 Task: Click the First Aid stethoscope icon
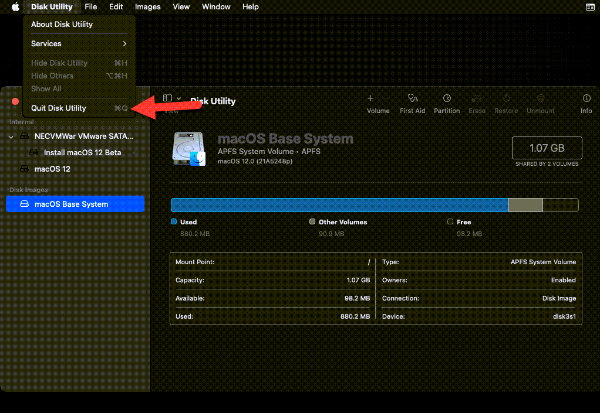412,98
